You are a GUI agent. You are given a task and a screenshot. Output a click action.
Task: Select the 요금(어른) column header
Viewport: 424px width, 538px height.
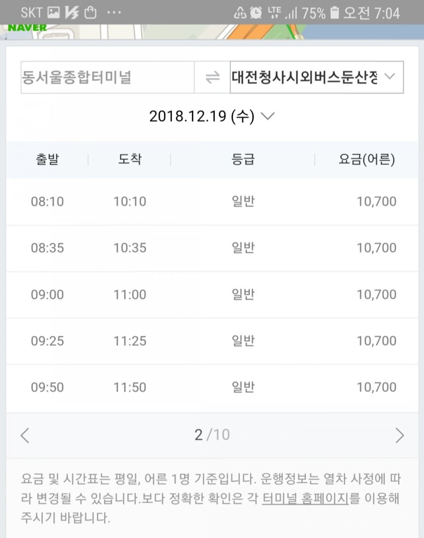pyautogui.click(x=367, y=159)
